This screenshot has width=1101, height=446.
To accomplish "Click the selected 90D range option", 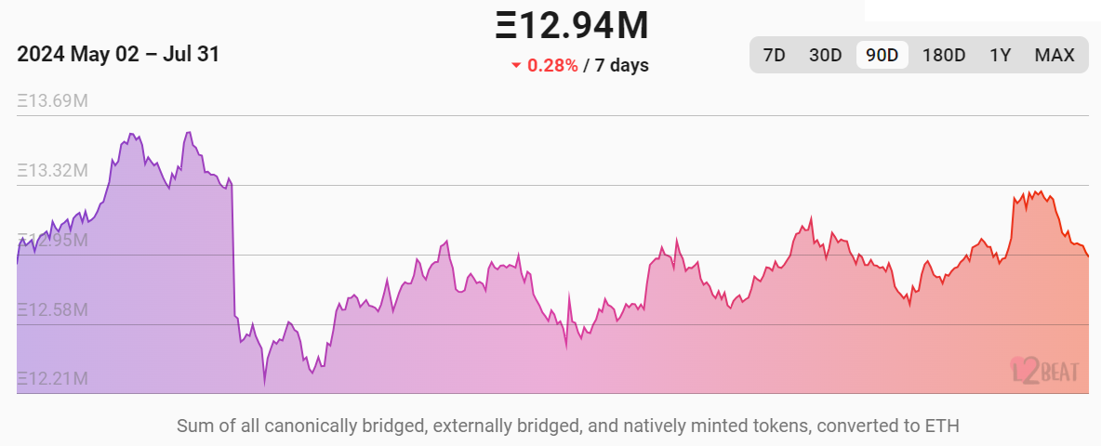I will (882, 55).
